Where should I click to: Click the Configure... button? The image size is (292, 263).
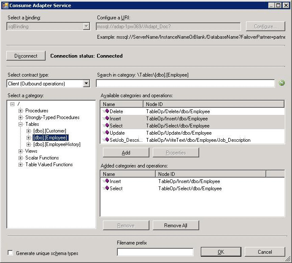[265, 27]
